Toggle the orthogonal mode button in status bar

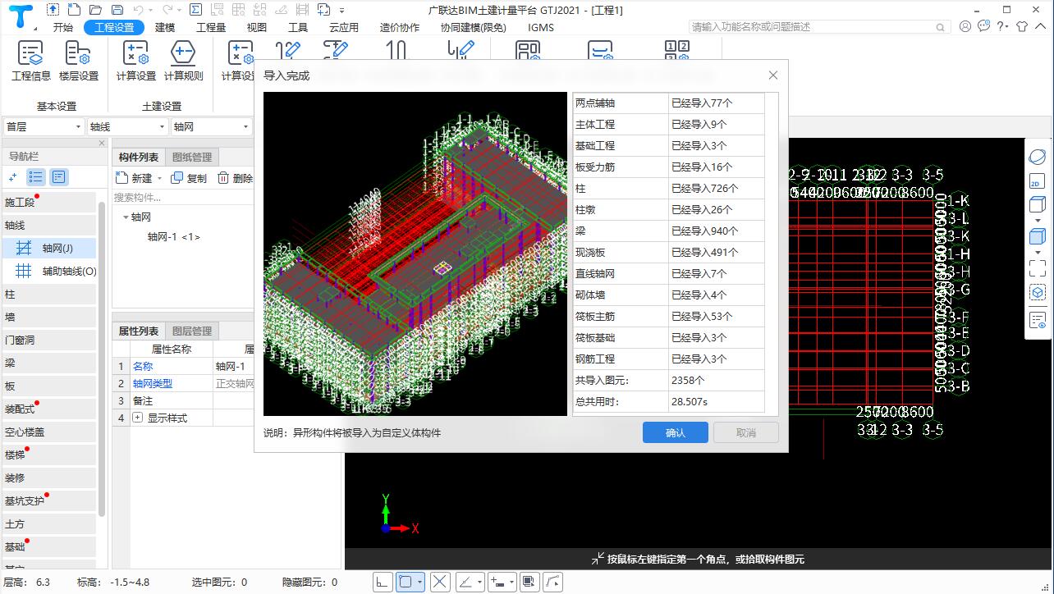click(x=382, y=582)
